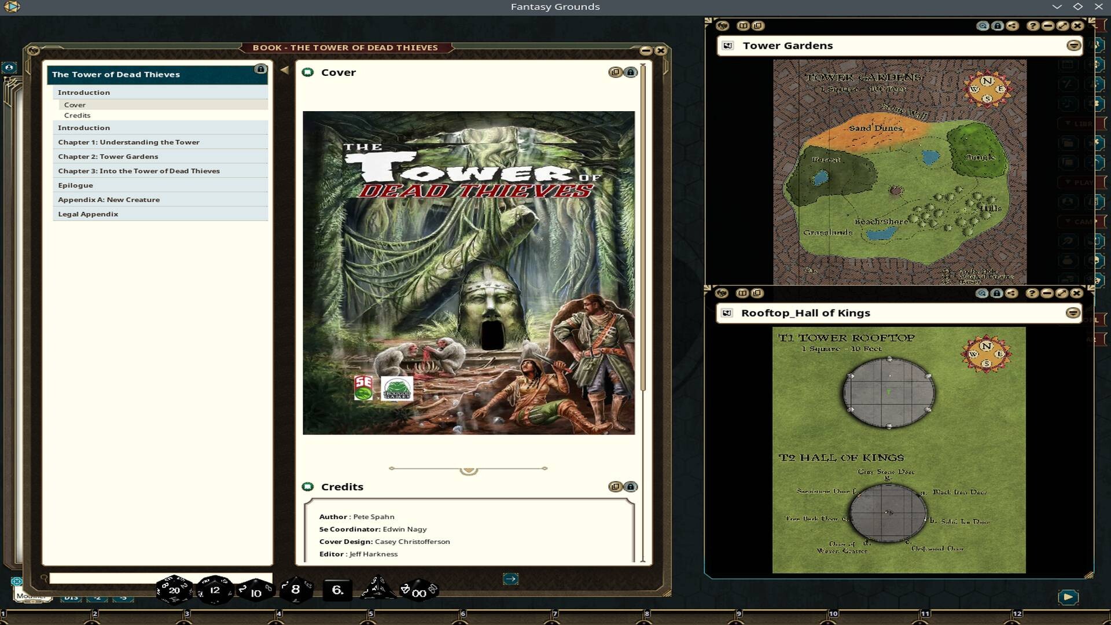Lock the Rooftop_Hall of Kings window
The width and height of the screenshot is (1111, 625).
pos(996,293)
